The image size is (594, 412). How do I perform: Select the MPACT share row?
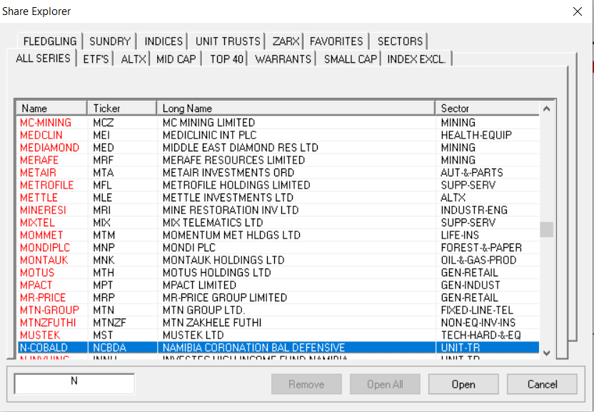point(278,285)
